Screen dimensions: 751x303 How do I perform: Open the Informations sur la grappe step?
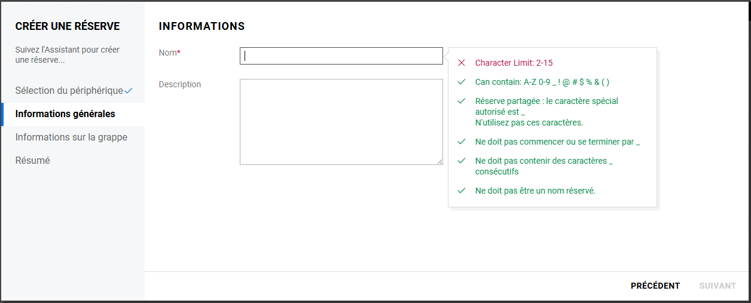click(71, 137)
